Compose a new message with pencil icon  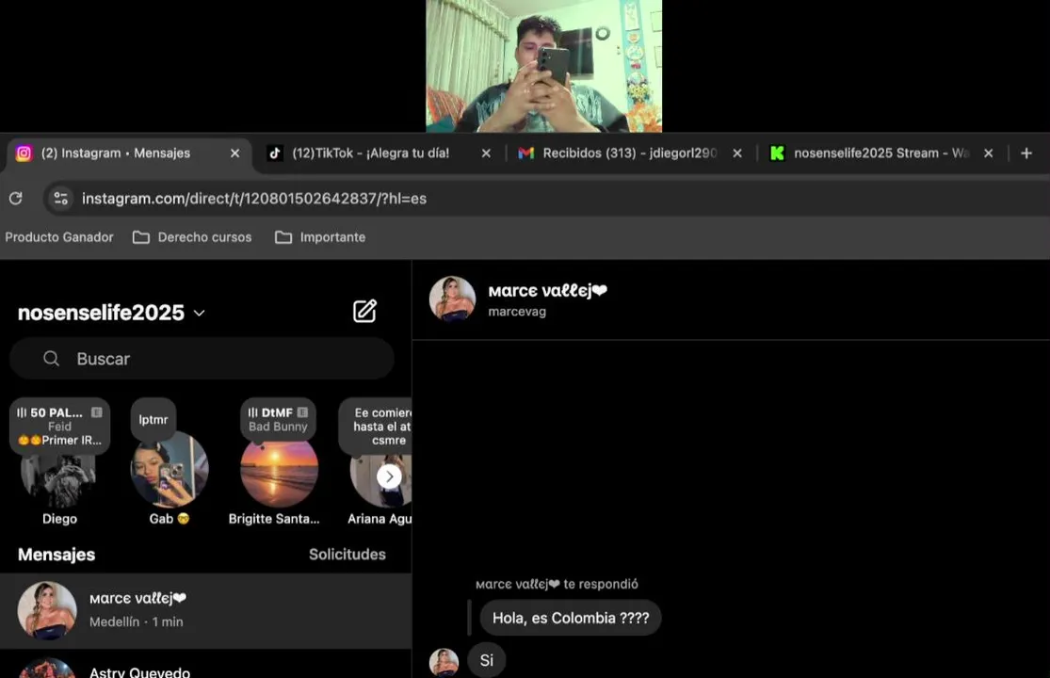tap(365, 312)
